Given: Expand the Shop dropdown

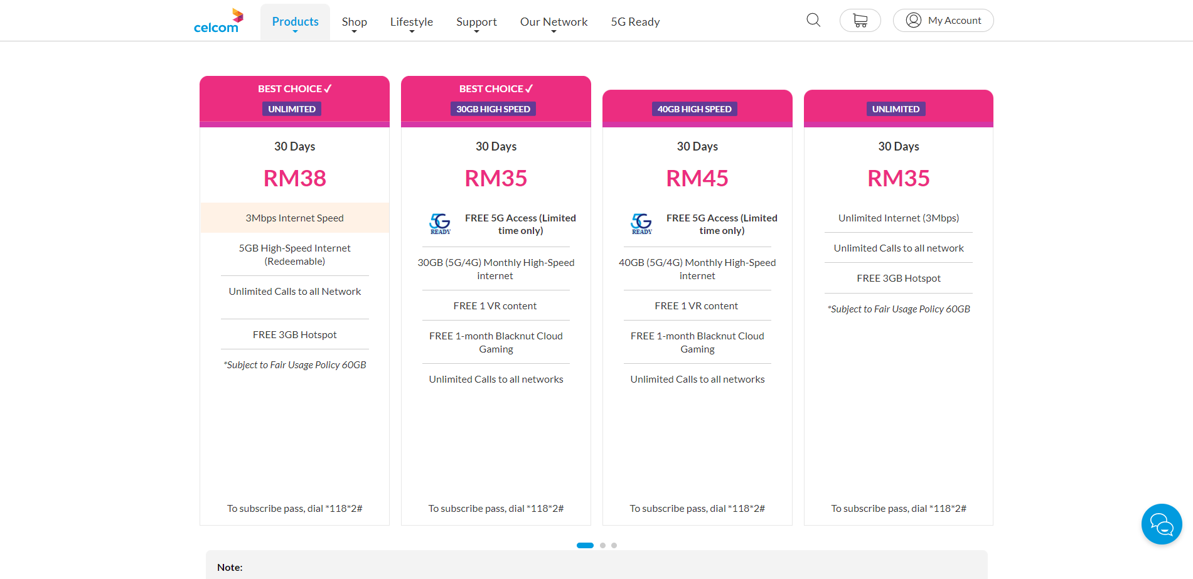Looking at the screenshot, I should (x=354, y=21).
